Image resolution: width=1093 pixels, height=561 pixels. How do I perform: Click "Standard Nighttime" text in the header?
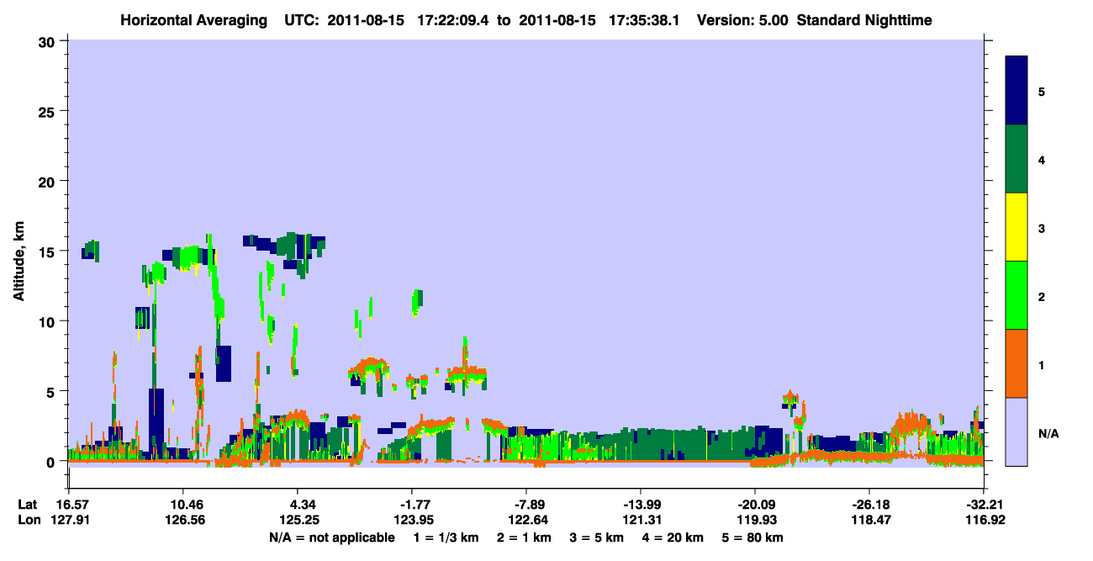pyautogui.click(x=865, y=19)
